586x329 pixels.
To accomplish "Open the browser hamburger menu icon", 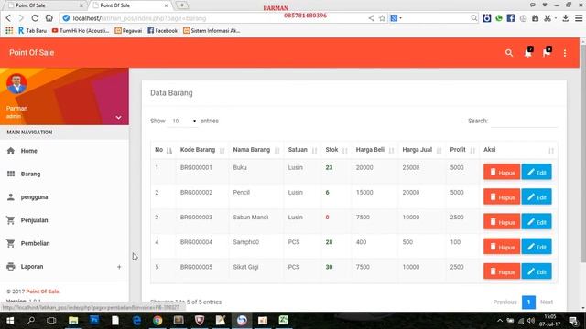I will point(579,18).
